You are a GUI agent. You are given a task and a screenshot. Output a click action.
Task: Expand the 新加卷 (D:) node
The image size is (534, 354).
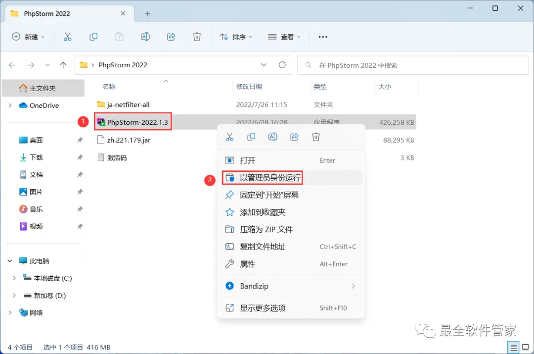(x=14, y=296)
